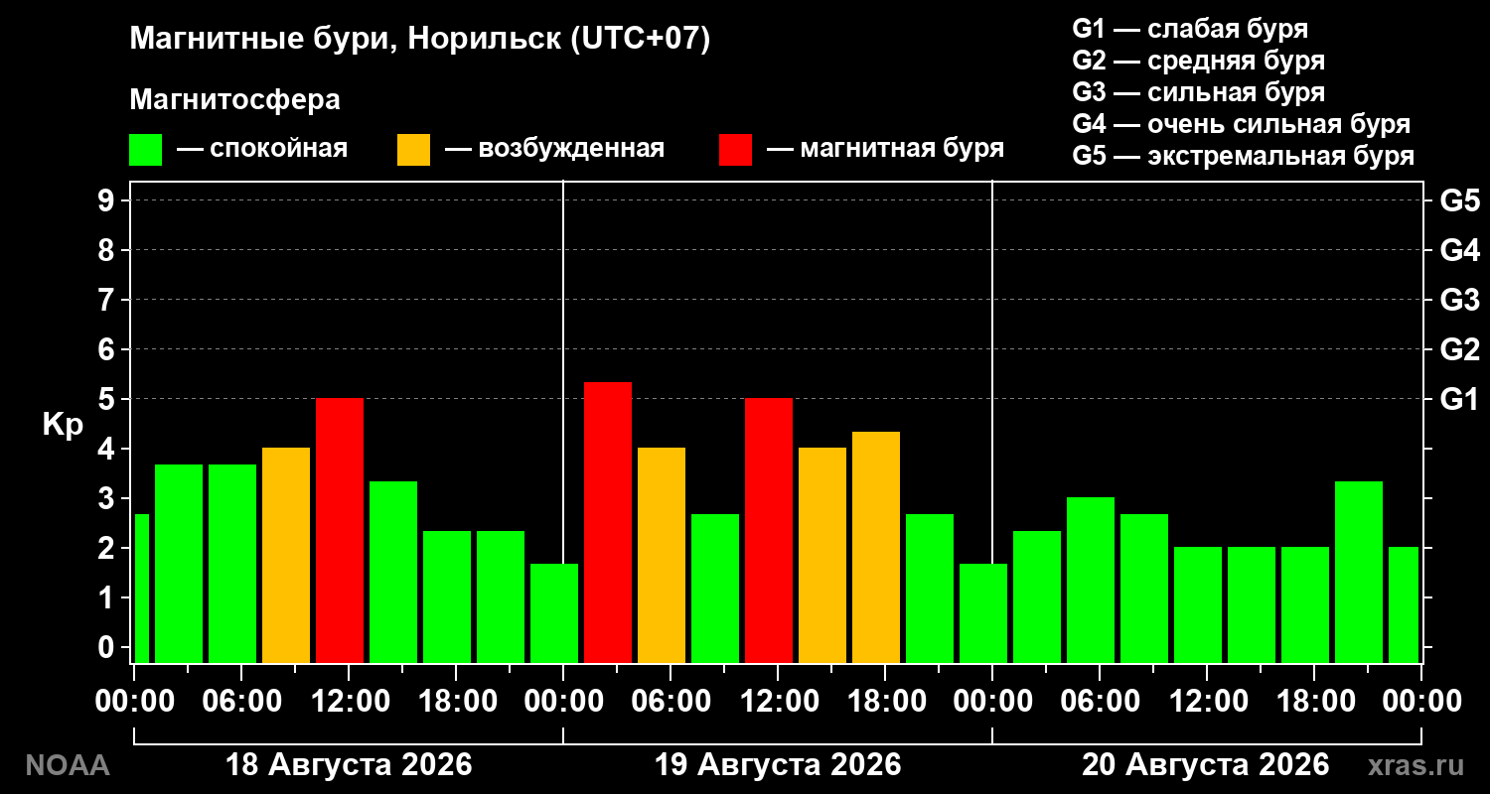Click the 'G4 — очень сильная буря' legend line
1490x794 pixels.
1241,124
